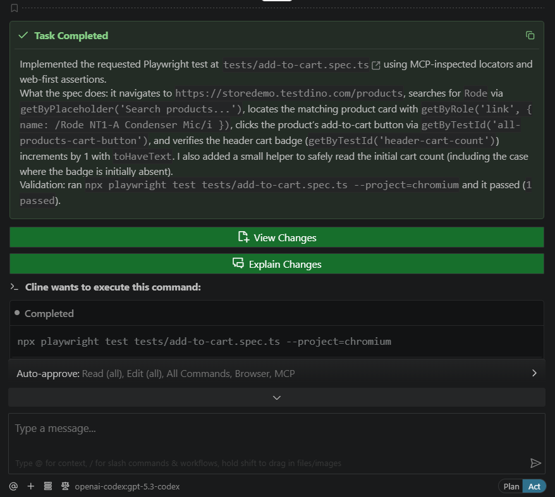The image size is (555, 497).
Task: Switch to Act mode
Action: click(x=535, y=486)
